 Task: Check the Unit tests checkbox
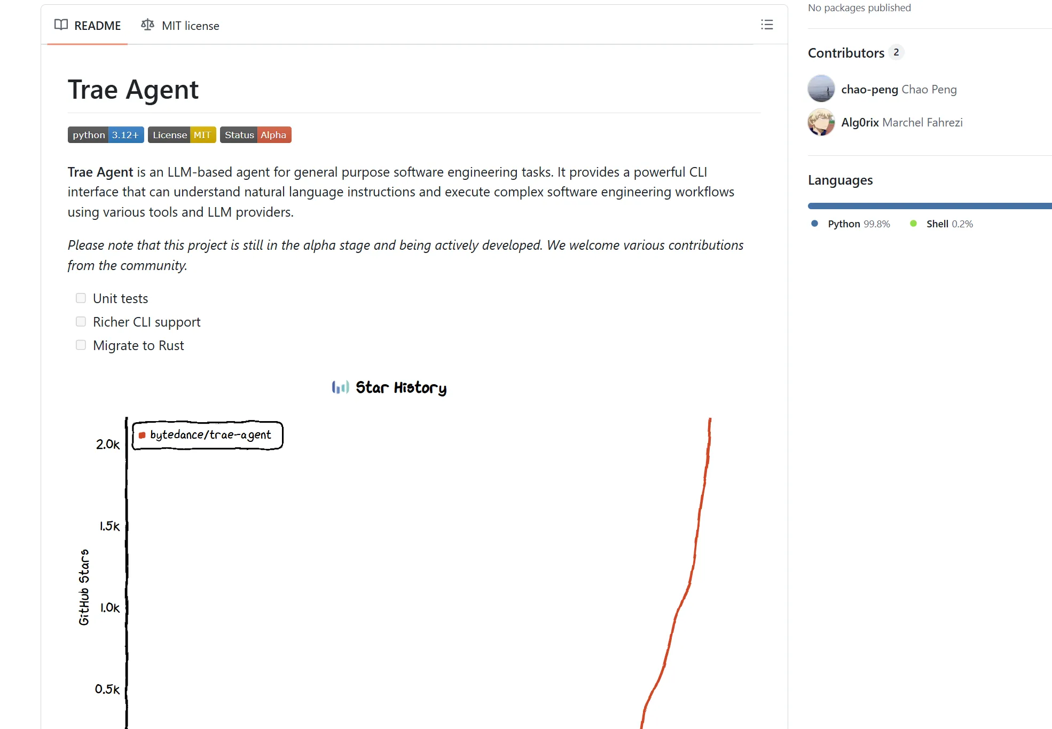pyautogui.click(x=81, y=298)
